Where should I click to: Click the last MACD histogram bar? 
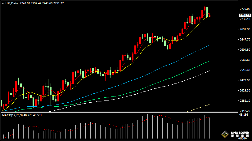point(210,127)
